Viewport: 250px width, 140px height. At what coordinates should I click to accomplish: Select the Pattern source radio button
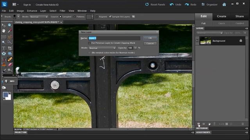click(x=75, y=17)
